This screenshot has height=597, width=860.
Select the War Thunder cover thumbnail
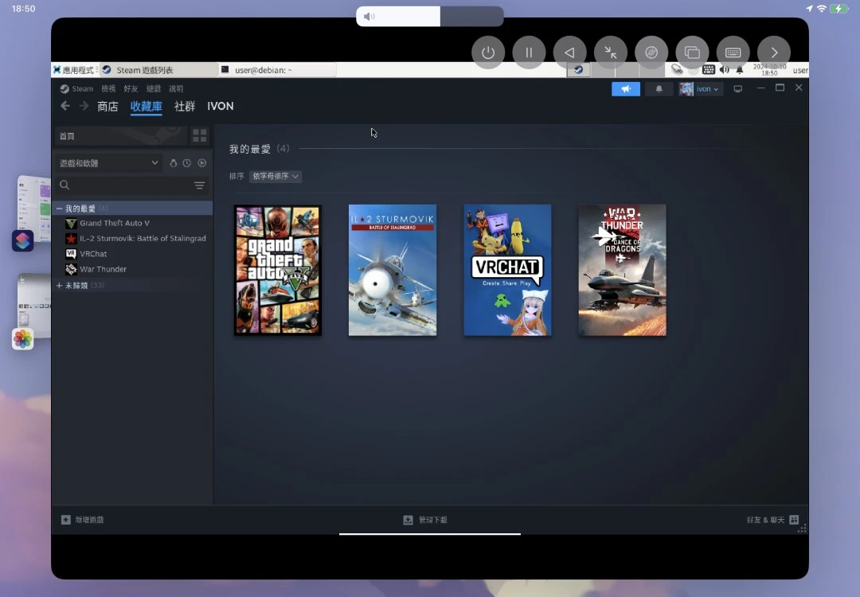click(x=622, y=270)
